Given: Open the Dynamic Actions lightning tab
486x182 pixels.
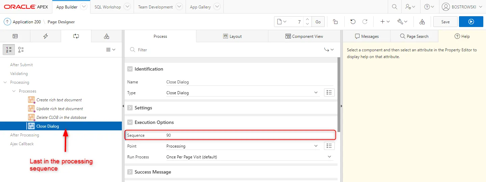Looking at the screenshot, I should [x=46, y=36].
